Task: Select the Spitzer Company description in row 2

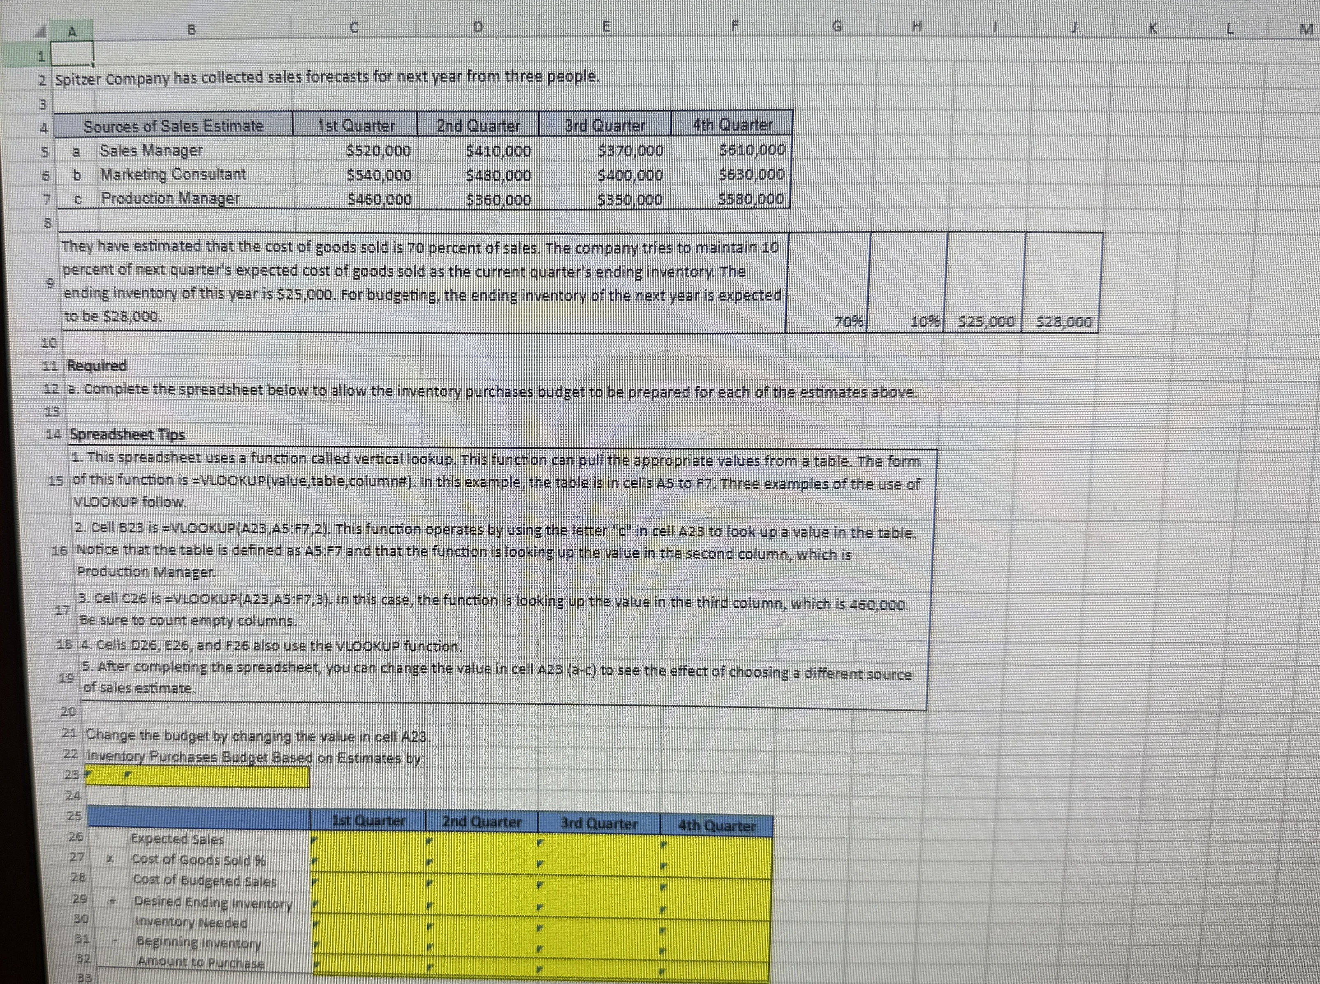Action: coord(327,77)
